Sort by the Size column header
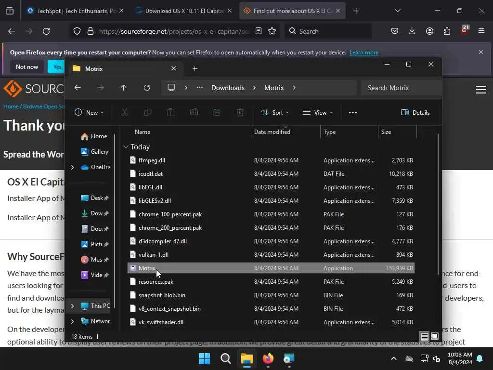 386,132
